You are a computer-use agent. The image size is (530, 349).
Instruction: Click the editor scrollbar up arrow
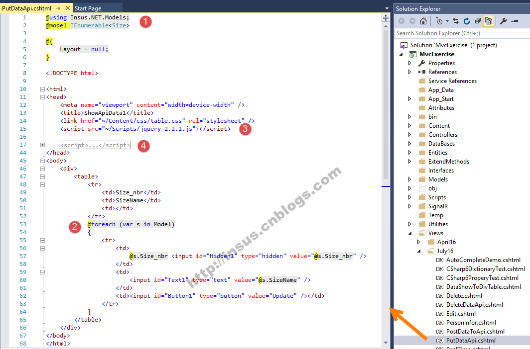coord(386,26)
